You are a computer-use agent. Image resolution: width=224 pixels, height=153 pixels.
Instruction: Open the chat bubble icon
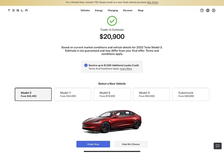218,146
